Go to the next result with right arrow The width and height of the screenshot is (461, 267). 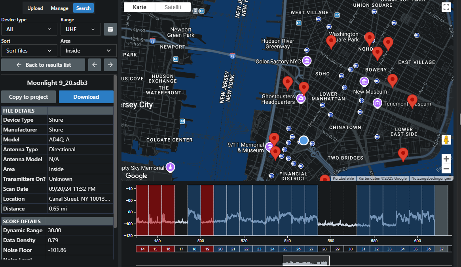click(x=110, y=65)
